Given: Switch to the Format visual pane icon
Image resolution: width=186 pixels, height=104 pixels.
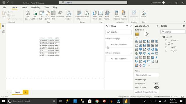Looking at the screenshot, I should point(146,34).
